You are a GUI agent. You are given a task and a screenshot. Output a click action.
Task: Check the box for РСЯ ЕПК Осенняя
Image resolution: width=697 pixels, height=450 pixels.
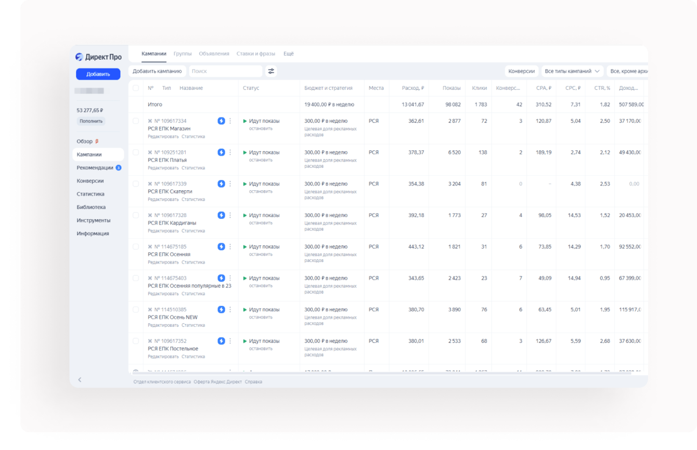(x=136, y=247)
